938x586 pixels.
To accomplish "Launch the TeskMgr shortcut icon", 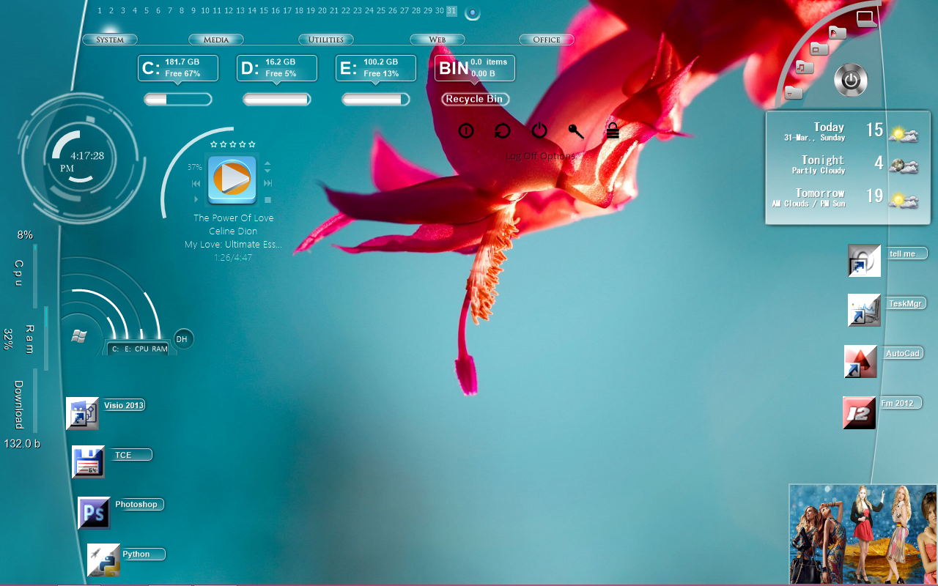I will point(865,310).
